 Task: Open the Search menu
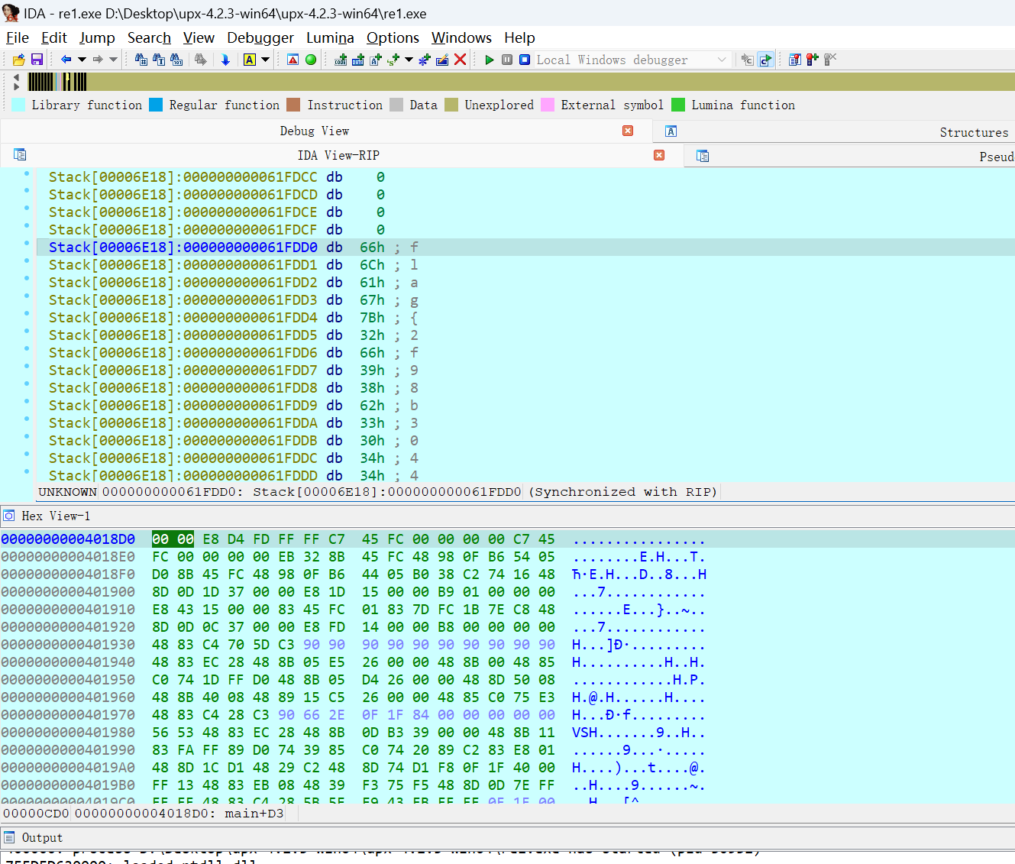click(149, 37)
